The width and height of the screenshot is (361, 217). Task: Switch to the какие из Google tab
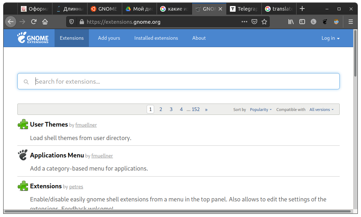tap(174, 9)
